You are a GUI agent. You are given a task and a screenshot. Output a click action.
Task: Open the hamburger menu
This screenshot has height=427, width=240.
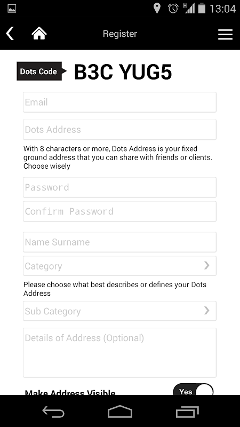click(225, 34)
